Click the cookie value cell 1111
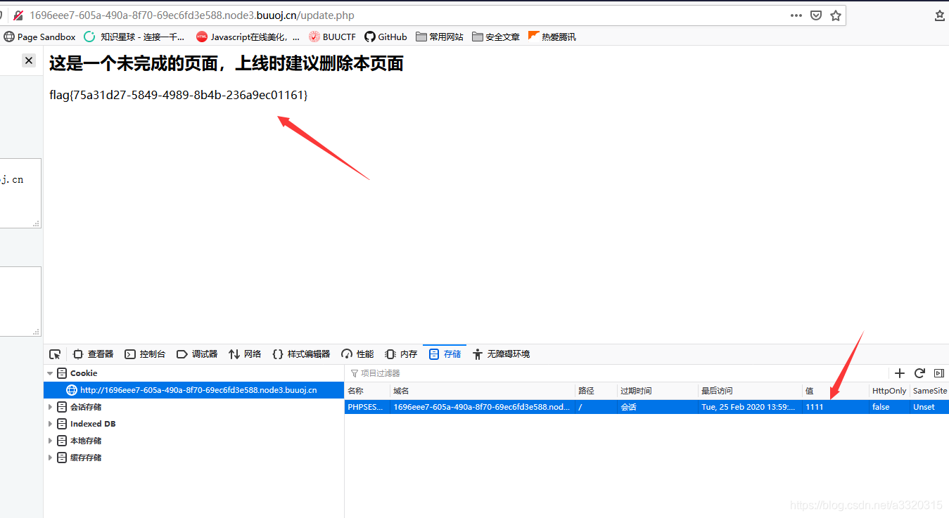The width and height of the screenshot is (949, 518). click(x=835, y=407)
